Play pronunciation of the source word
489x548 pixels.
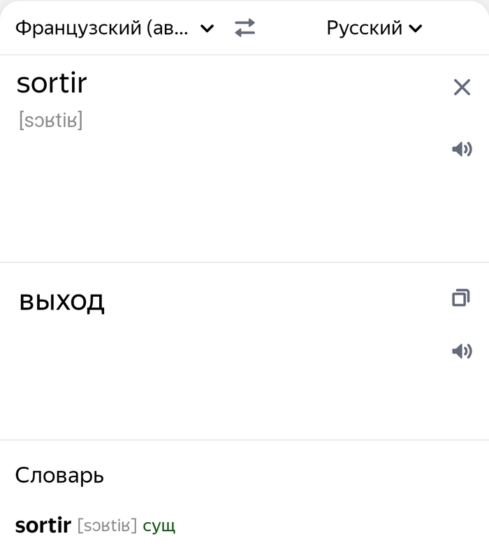pos(462,149)
